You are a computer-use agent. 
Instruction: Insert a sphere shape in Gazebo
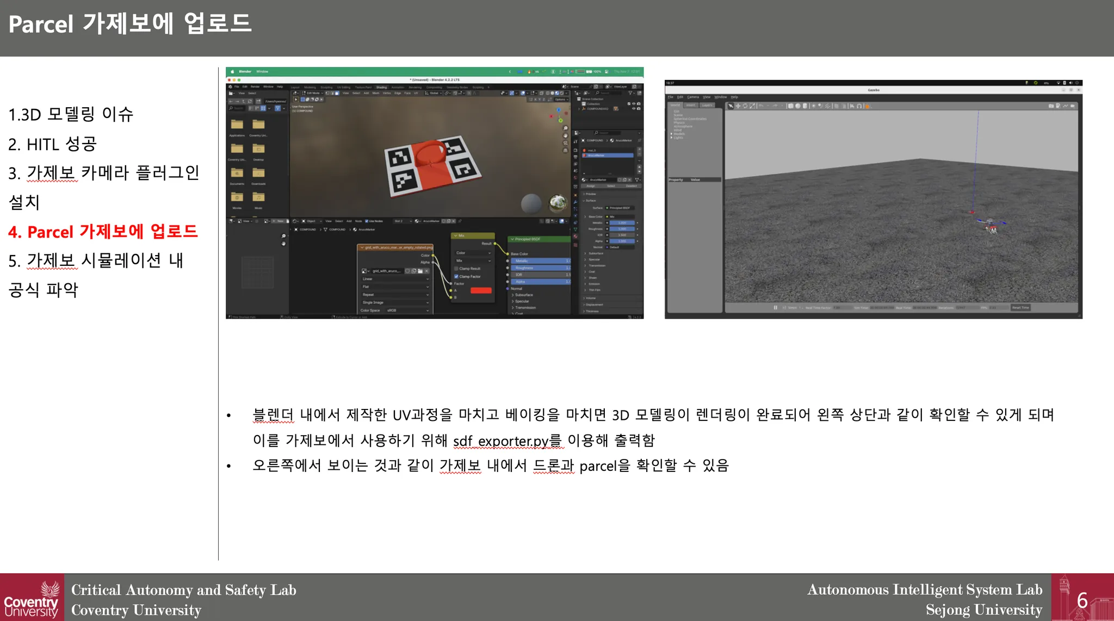(798, 106)
